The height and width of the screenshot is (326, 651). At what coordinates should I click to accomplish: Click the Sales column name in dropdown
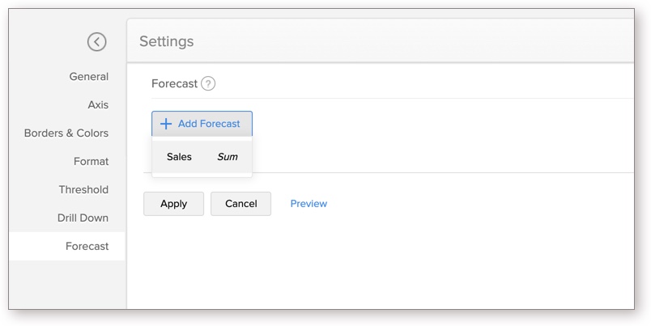pyautogui.click(x=179, y=157)
